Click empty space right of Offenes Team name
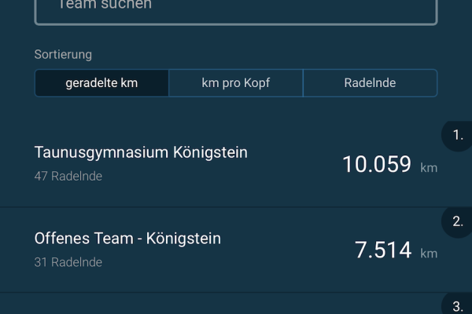 (x=283, y=239)
